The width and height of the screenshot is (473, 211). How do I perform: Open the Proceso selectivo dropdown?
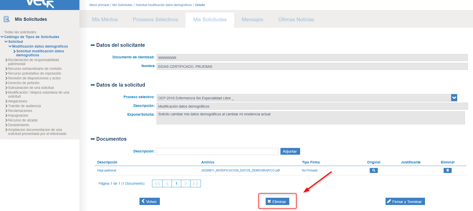[454, 98]
